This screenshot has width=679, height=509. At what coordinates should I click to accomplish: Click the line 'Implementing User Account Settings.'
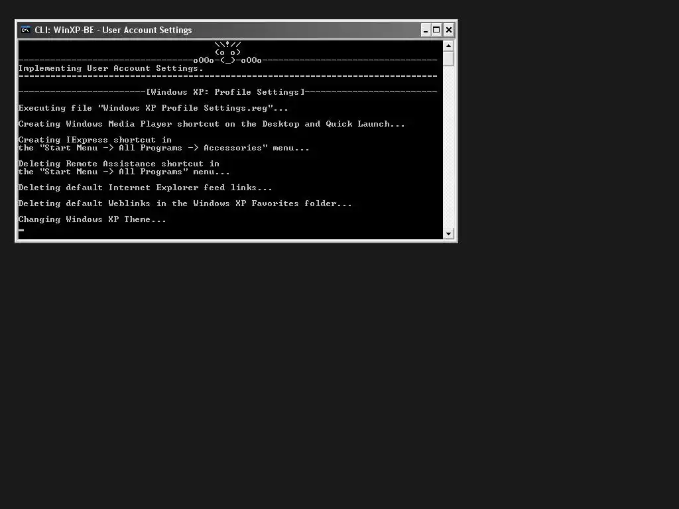click(111, 68)
